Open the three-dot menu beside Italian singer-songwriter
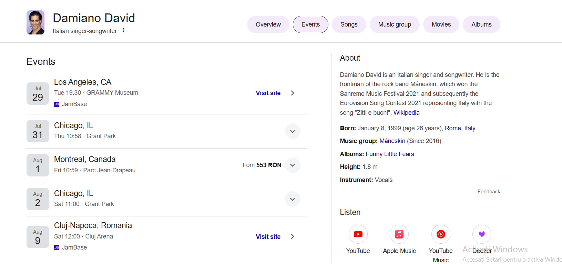 (x=124, y=30)
